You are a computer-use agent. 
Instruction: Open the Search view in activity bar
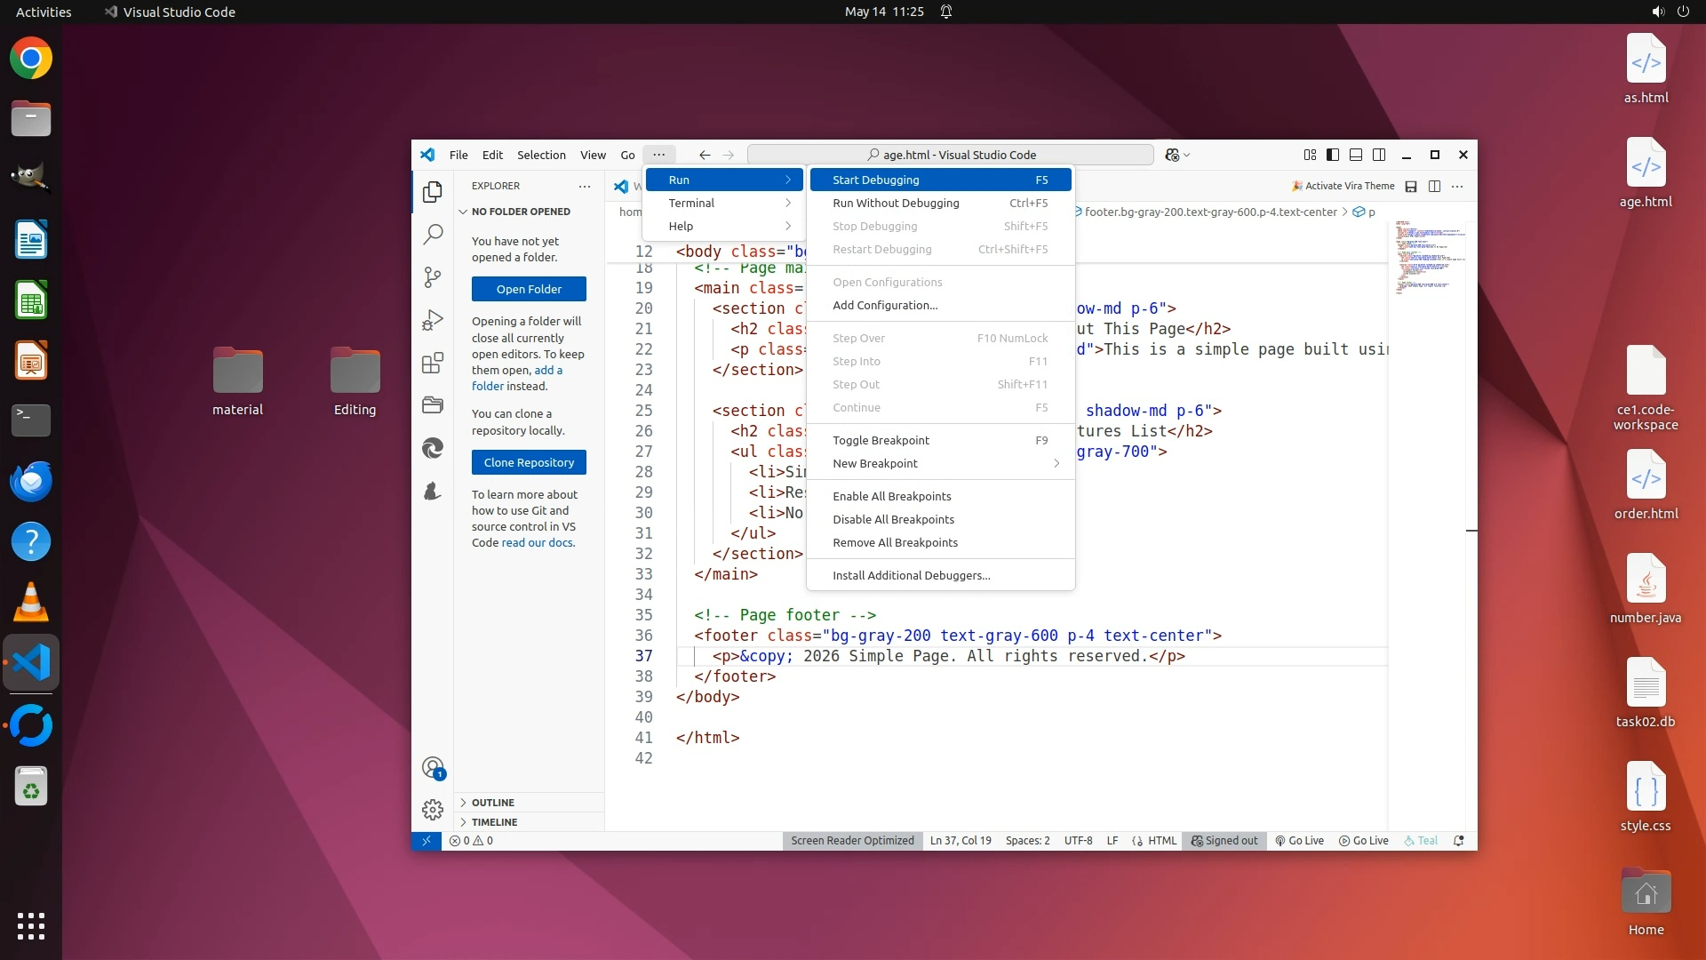[x=433, y=235]
